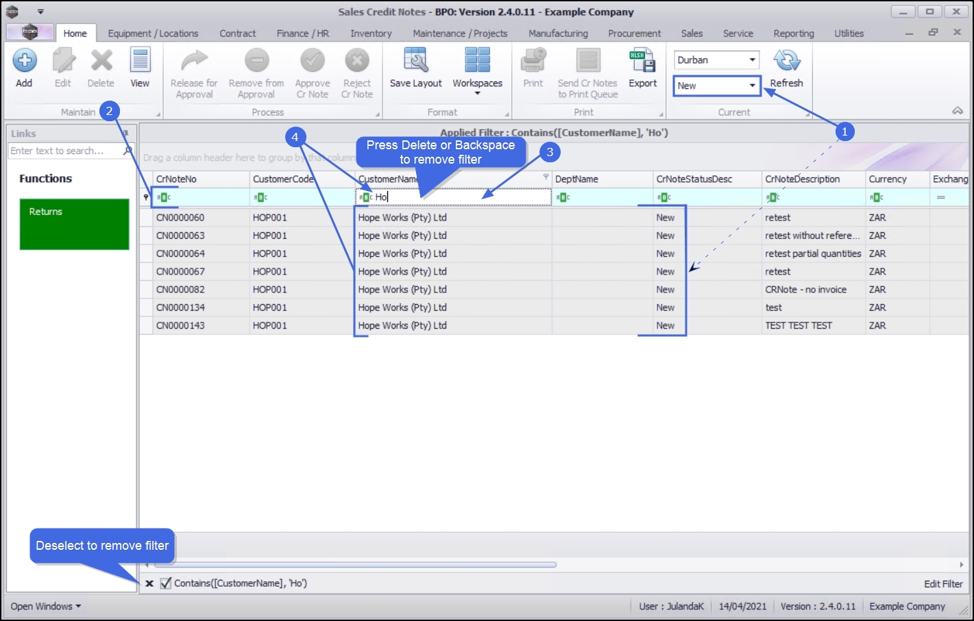Open the Workspaces icon menu
This screenshot has height=621, width=974.
[477, 61]
